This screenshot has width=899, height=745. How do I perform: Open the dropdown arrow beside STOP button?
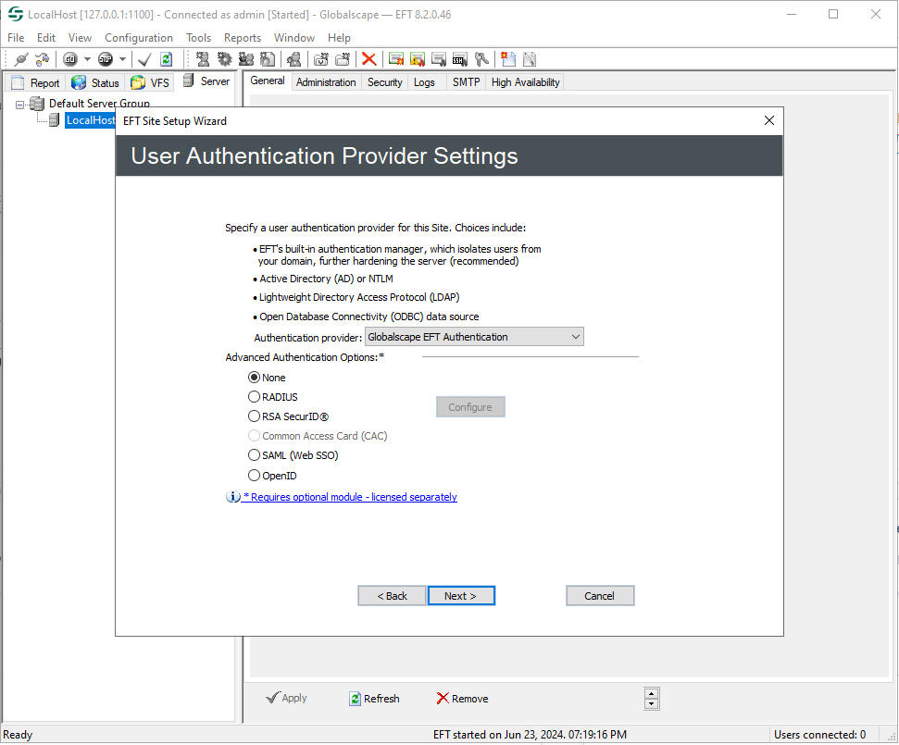pyautogui.click(x=122, y=59)
